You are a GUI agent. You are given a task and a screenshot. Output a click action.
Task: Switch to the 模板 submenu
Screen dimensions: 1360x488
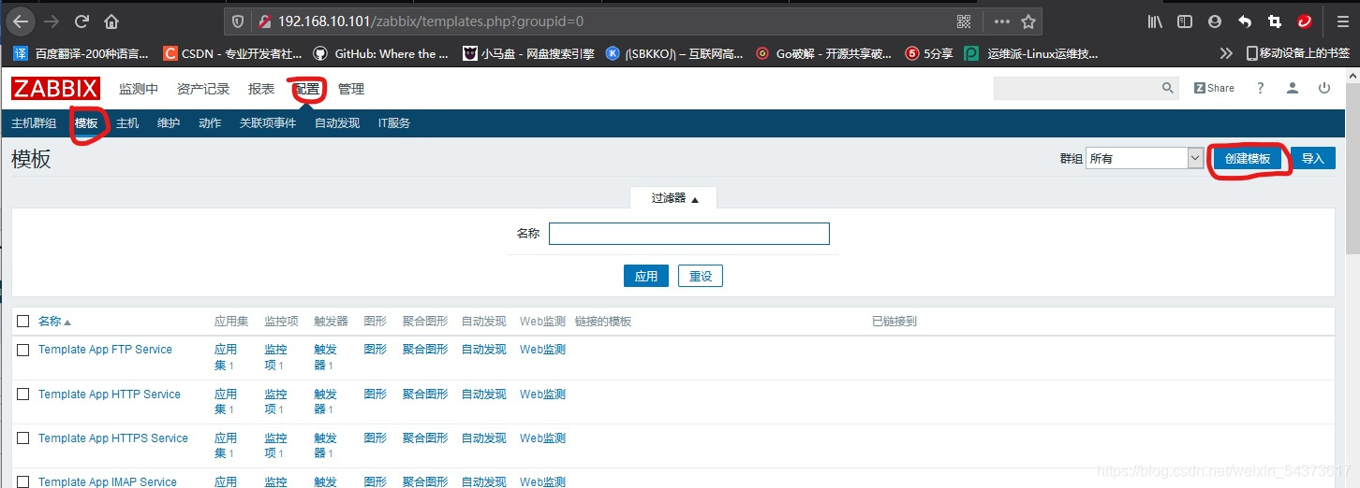click(x=86, y=123)
